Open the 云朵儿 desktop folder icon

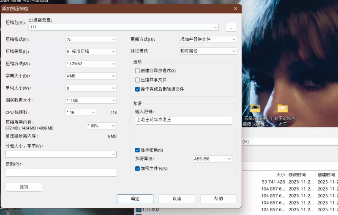click(x=255, y=109)
